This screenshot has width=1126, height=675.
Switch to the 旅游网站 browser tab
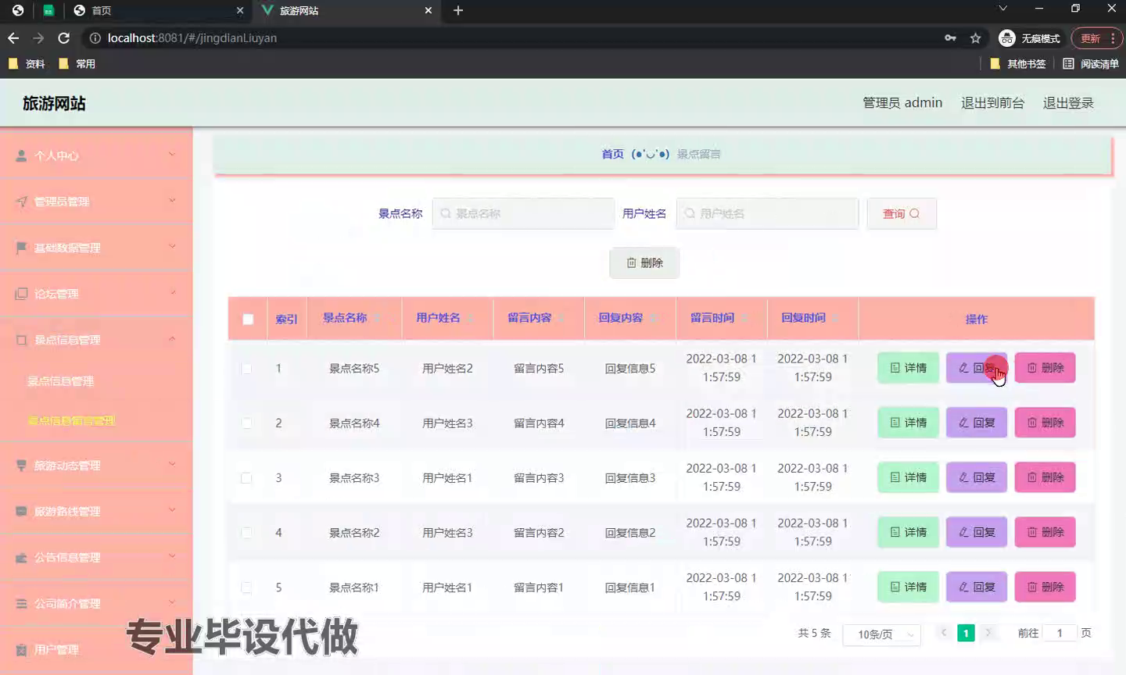pos(346,10)
